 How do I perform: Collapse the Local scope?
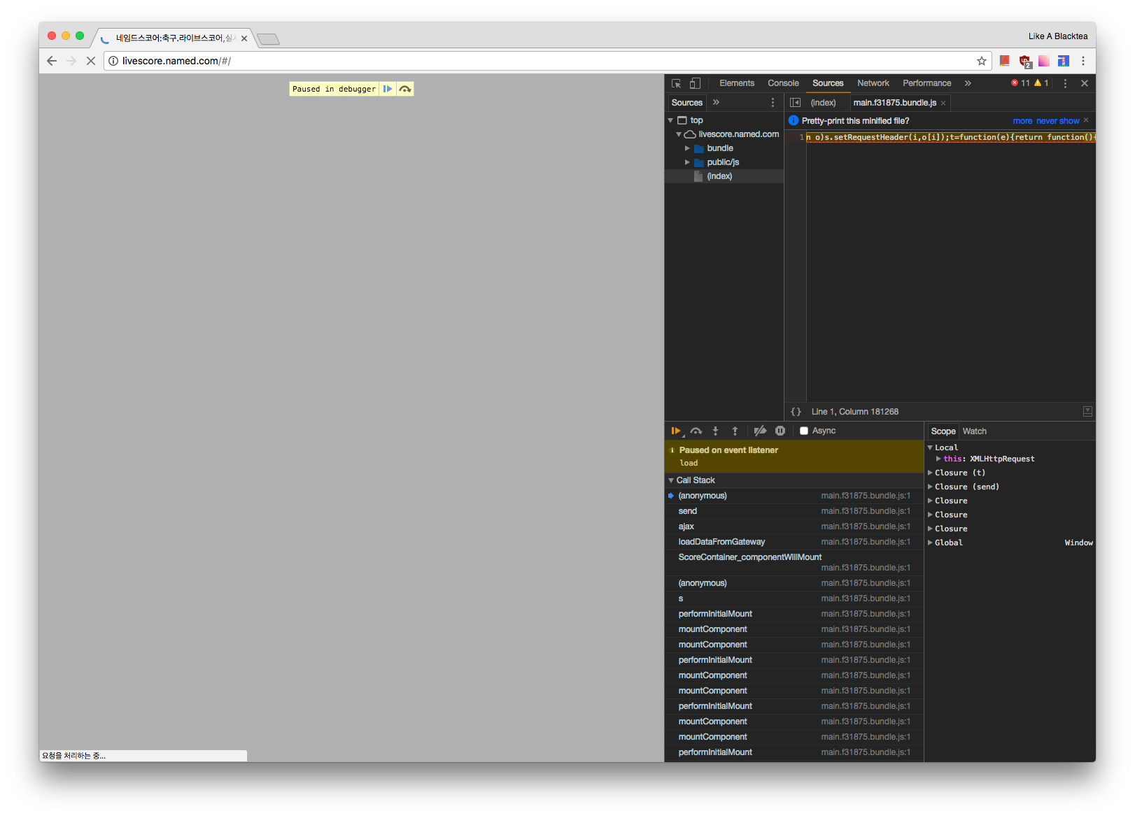coord(931,447)
